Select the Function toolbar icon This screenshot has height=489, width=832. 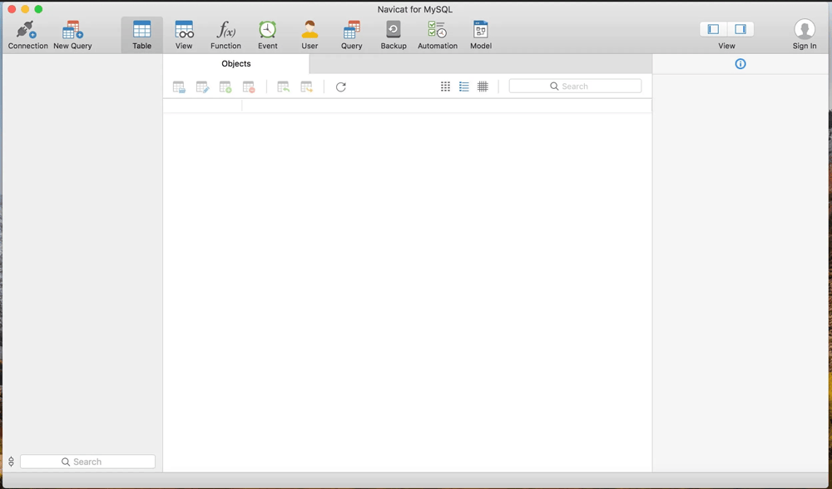pyautogui.click(x=225, y=34)
